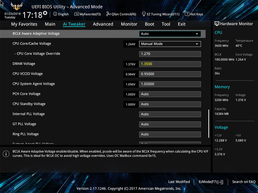
Task: Click Ring PLL Voltage Auto field
Action: tap(170, 134)
